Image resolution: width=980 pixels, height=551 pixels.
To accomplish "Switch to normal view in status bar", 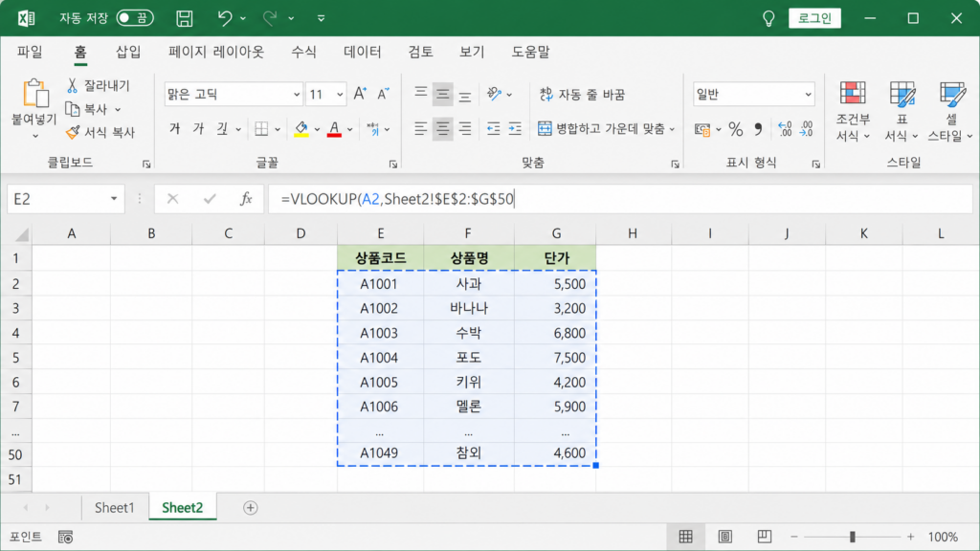I will pyautogui.click(x=685, y=537).
